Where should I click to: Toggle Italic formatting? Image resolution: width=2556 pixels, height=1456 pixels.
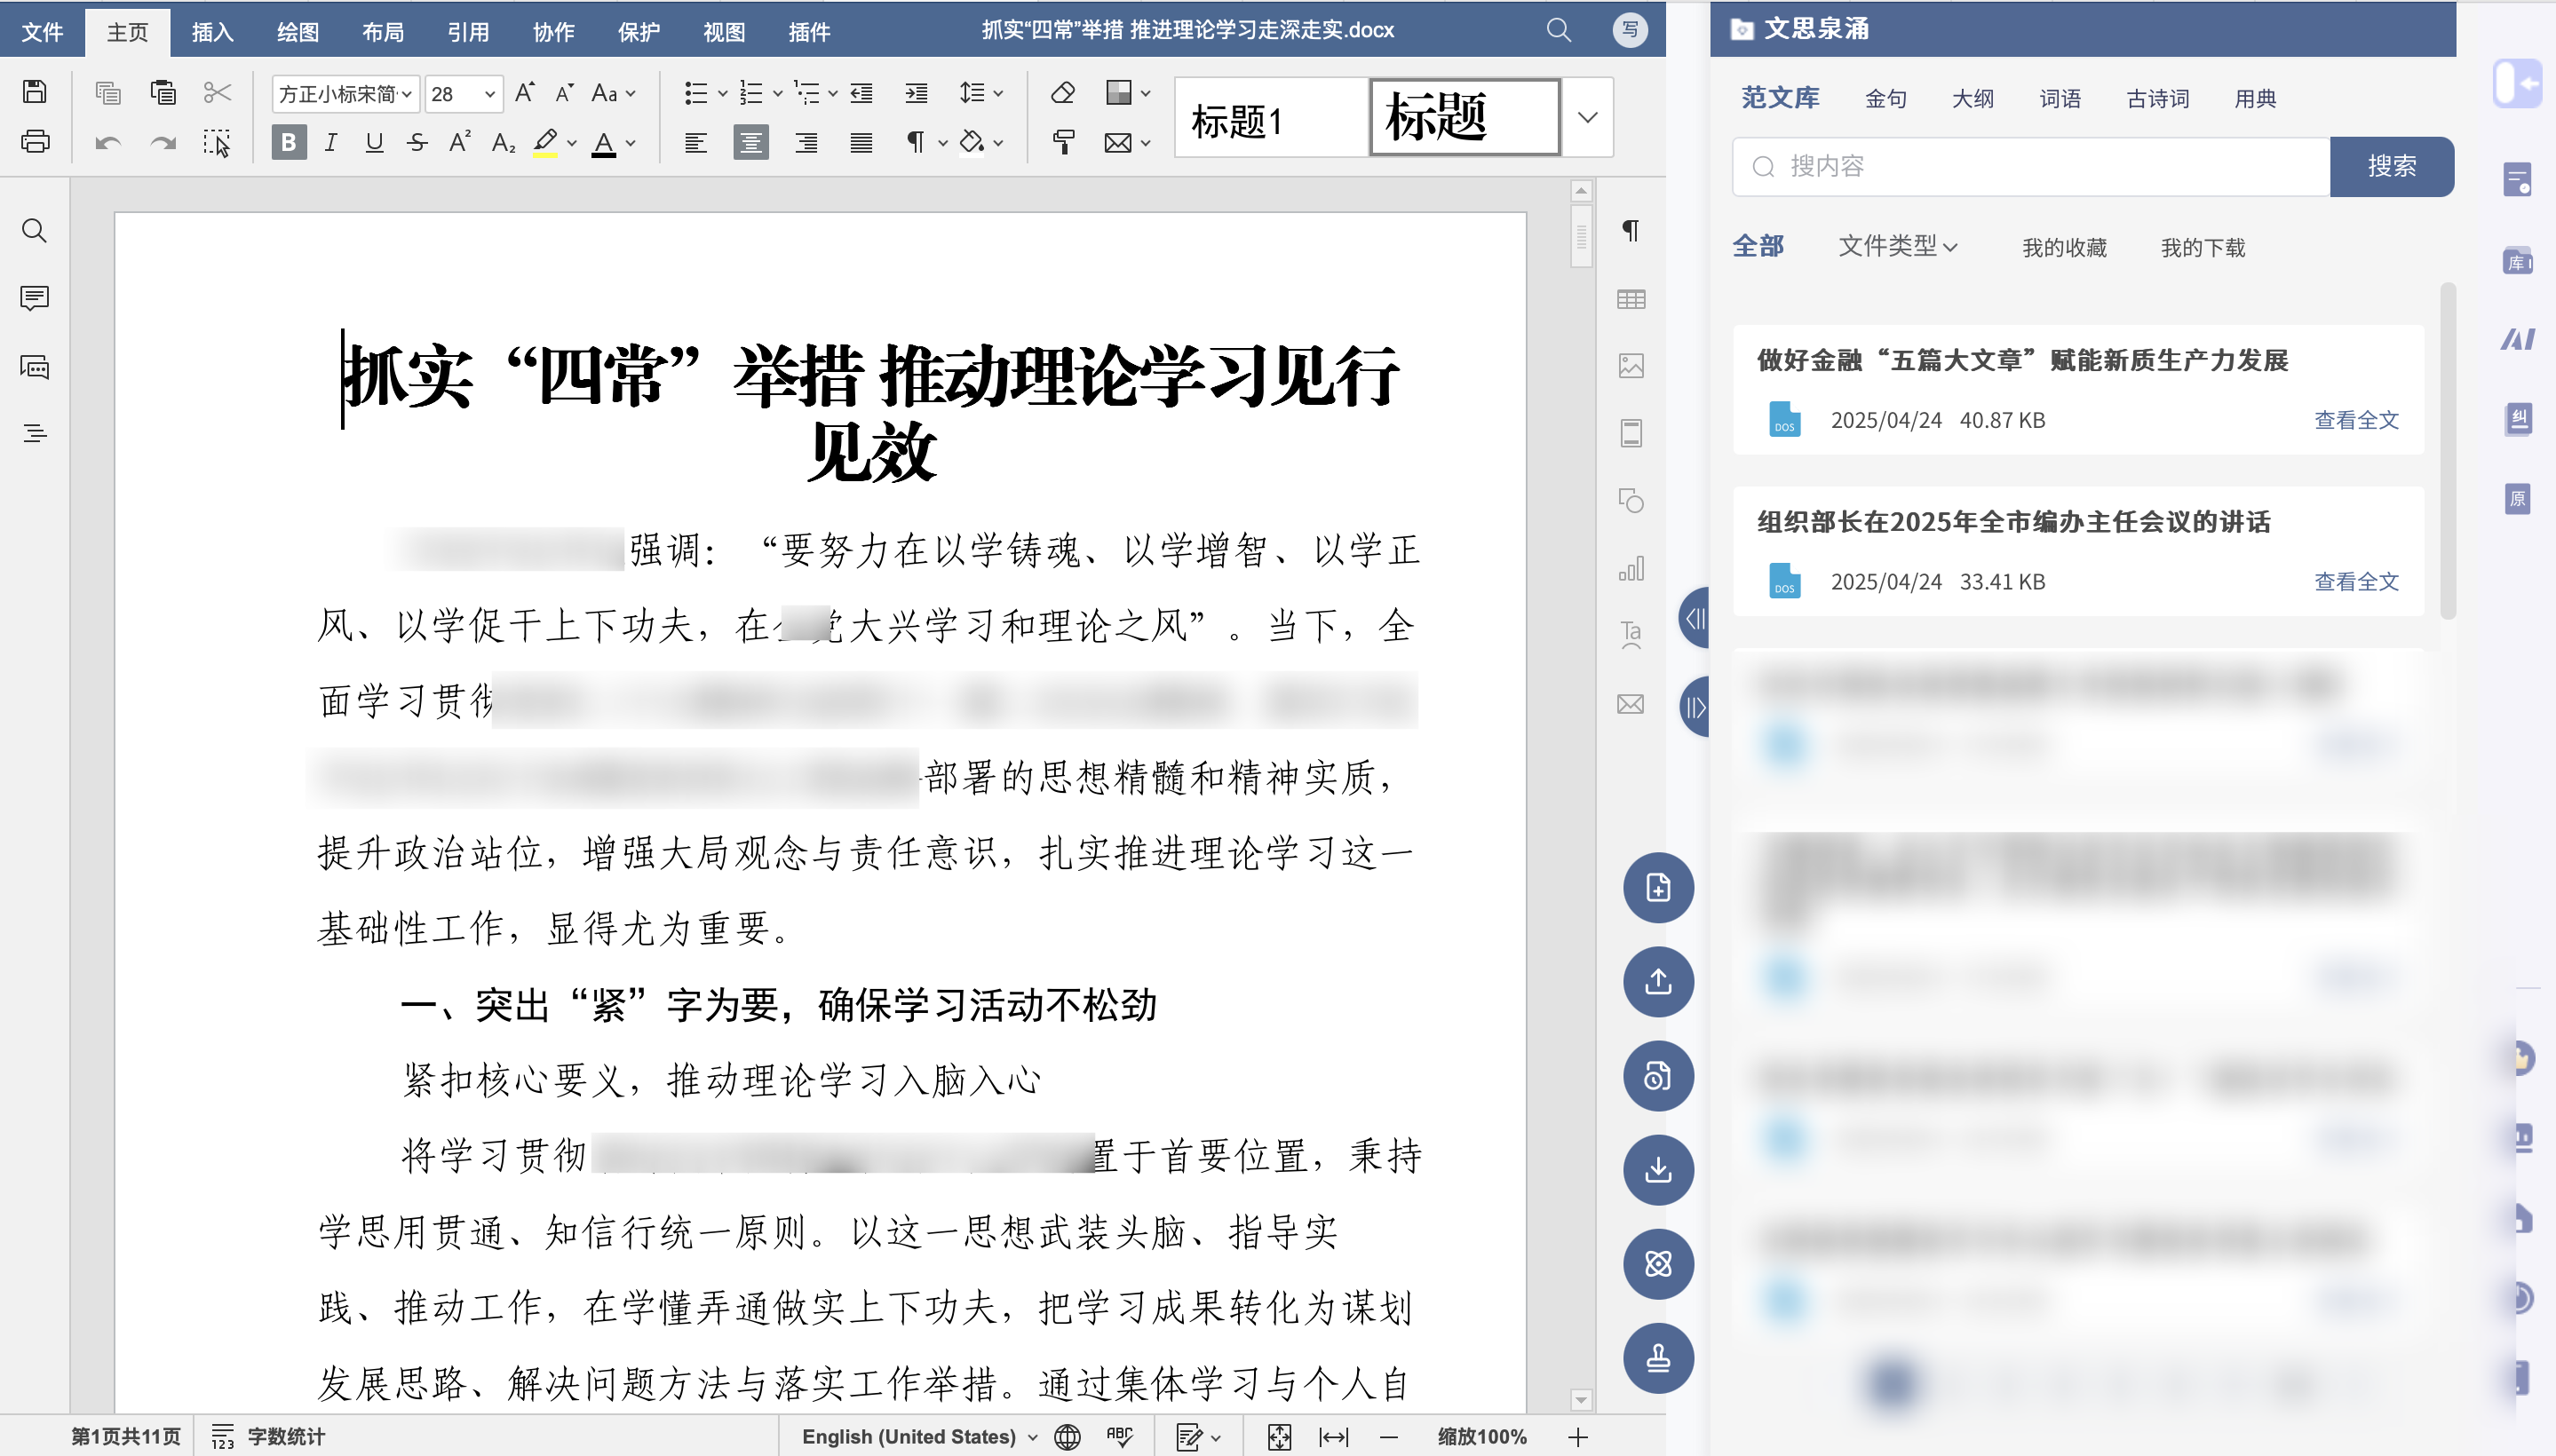coord(330,143)
